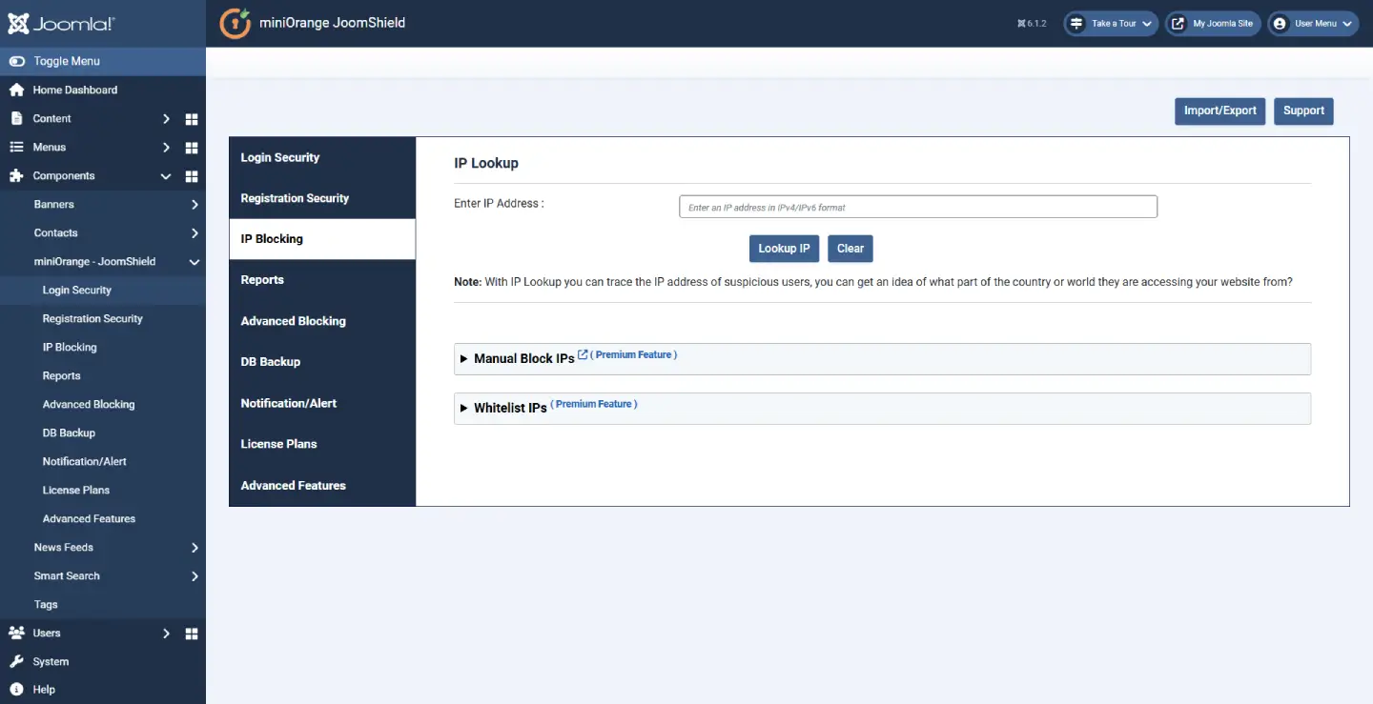This screenshot has height=704, width=1373.
Task: Switch to the License Plans tab
Action: pos(322,444)
